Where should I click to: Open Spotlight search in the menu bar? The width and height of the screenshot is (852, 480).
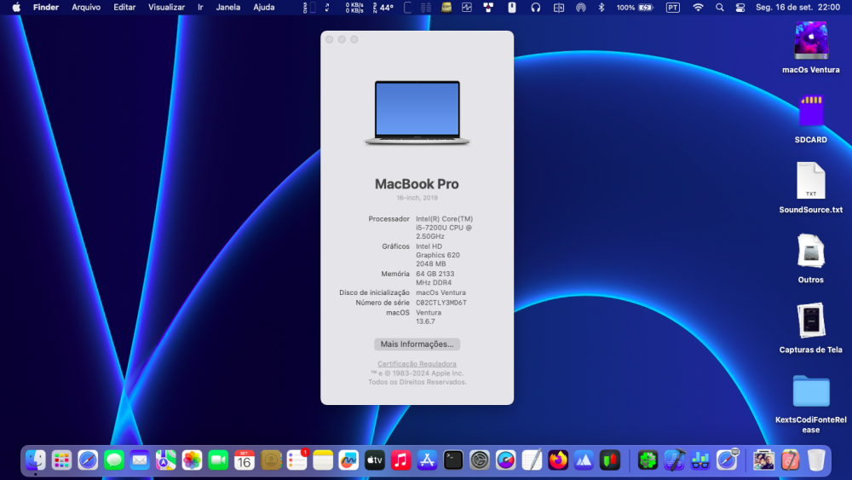coord(719,8)
